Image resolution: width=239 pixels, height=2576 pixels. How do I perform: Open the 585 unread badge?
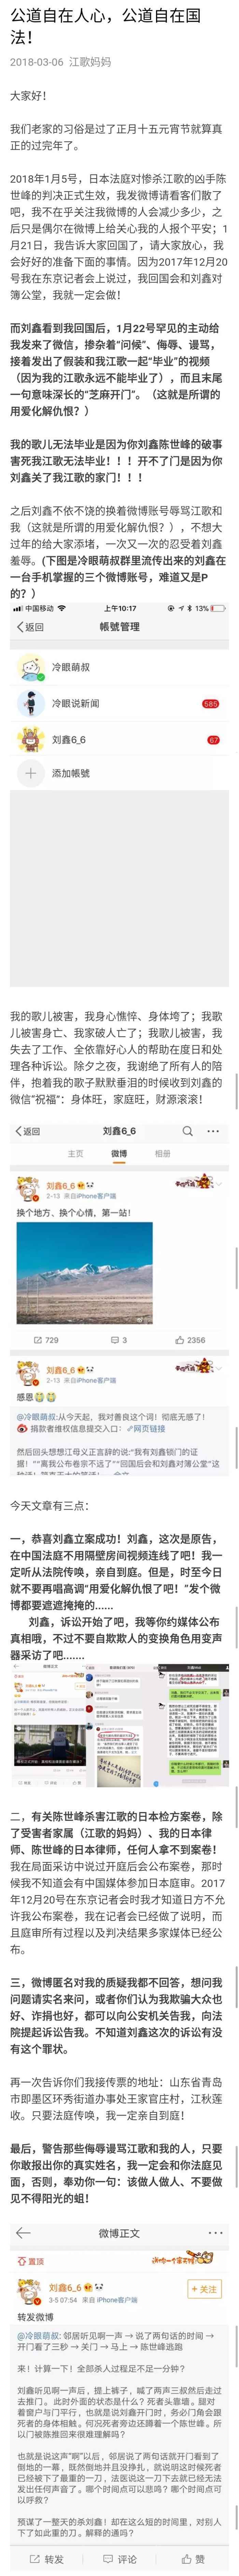(210, 704)
